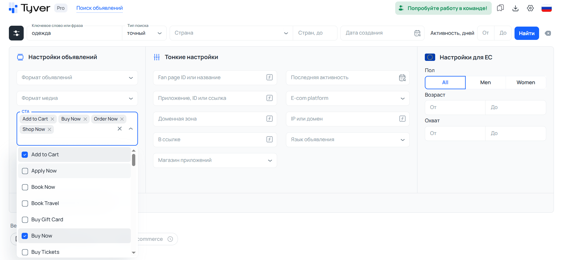
Task: Clear search with the gray X icon
Action: (x=548, y=33)
